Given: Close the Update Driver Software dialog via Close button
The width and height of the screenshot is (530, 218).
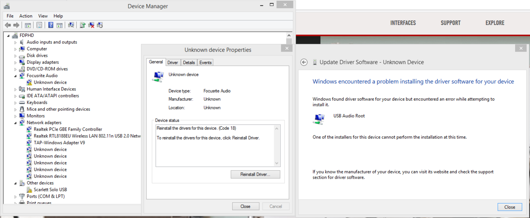Looking at the screenshot, I should tap(509, 207).
